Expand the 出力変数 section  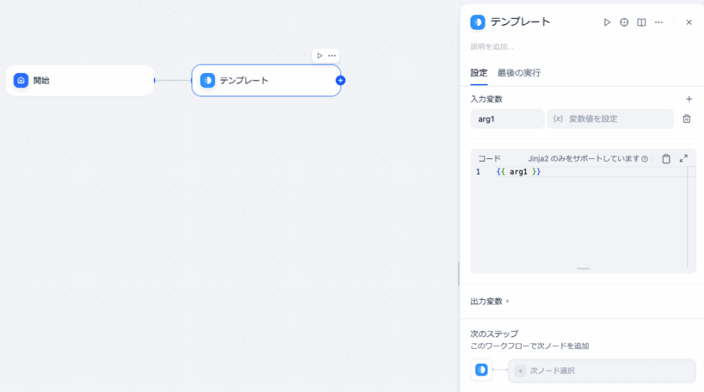click(x=490, y=301)
